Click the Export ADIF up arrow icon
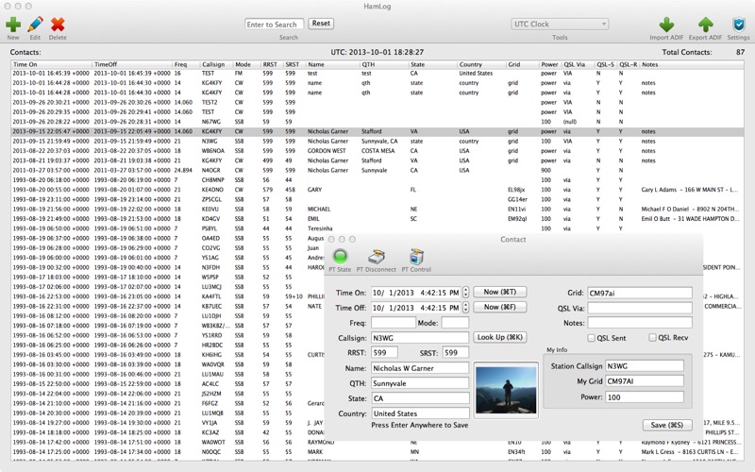755x472 pixels. tap(705, 25)
